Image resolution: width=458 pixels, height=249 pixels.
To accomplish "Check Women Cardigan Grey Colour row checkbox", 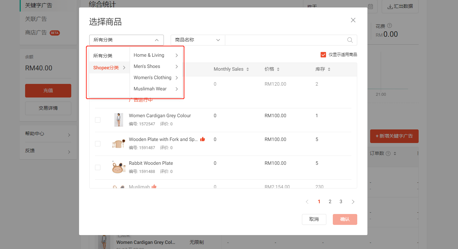I will coord(98,120).
